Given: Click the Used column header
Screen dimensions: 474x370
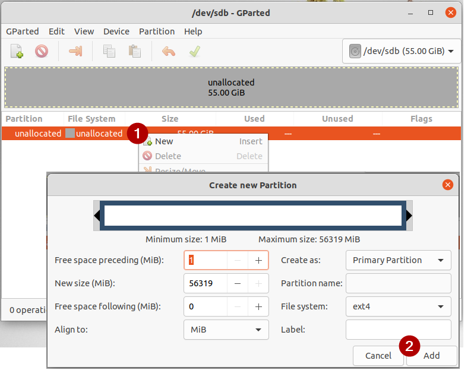Looking at the screenshot, I should point(255,119).
